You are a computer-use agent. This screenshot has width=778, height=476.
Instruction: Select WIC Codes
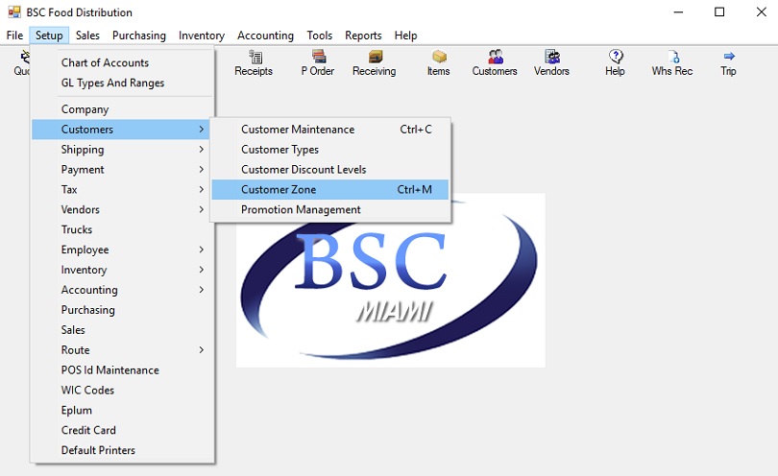coord(123,391)
